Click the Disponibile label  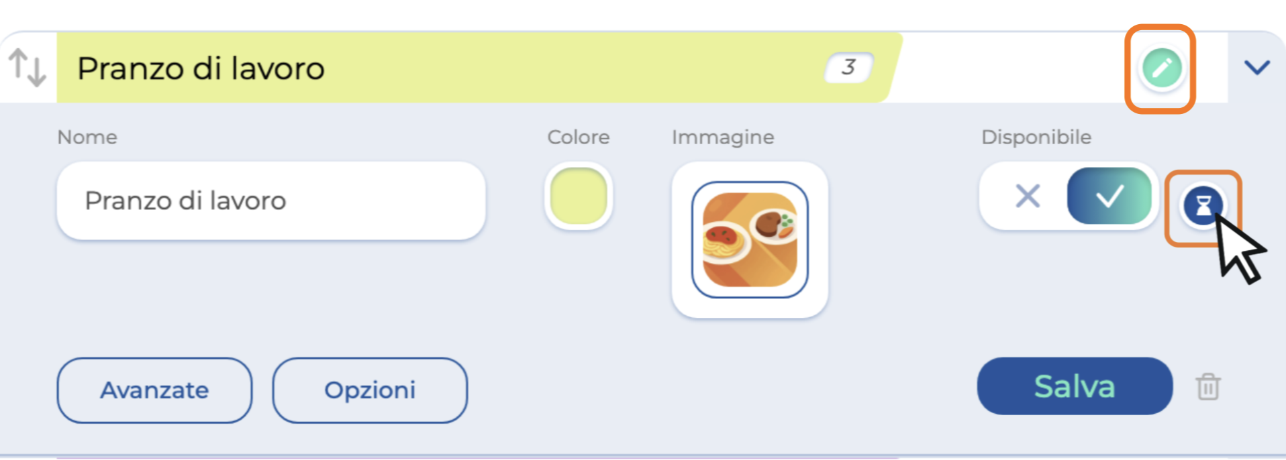[x=1036, y=137]
